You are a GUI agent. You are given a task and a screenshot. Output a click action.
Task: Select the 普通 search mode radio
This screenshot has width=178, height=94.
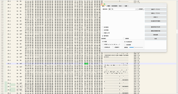pos(103,42)
